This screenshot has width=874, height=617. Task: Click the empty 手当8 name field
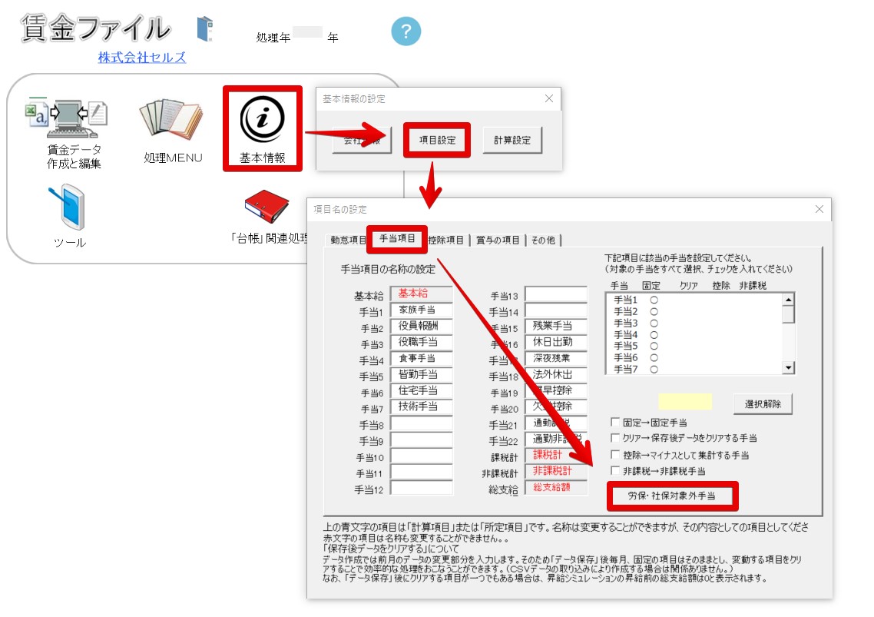[x=422, y=424]
